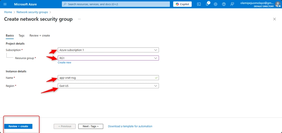Viewport: 282px width, 133px height.
Task: Switch to the Tags tab
Action: tap(22, 36)
